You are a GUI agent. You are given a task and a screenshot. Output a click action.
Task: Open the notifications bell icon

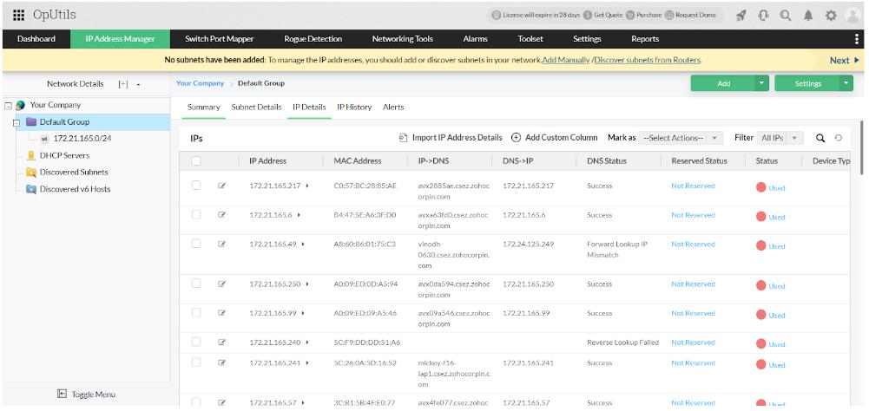click(x=808, y=16)
